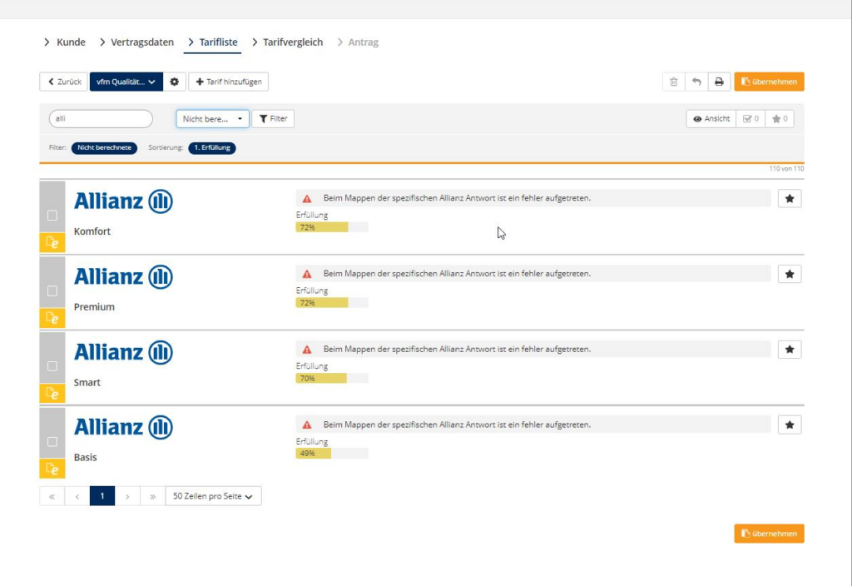This screenshot has height=586, width=852.
Task: Click the 1. Erfüllung sorting tag
Action: pyautogui.click(x=212, y=148)
